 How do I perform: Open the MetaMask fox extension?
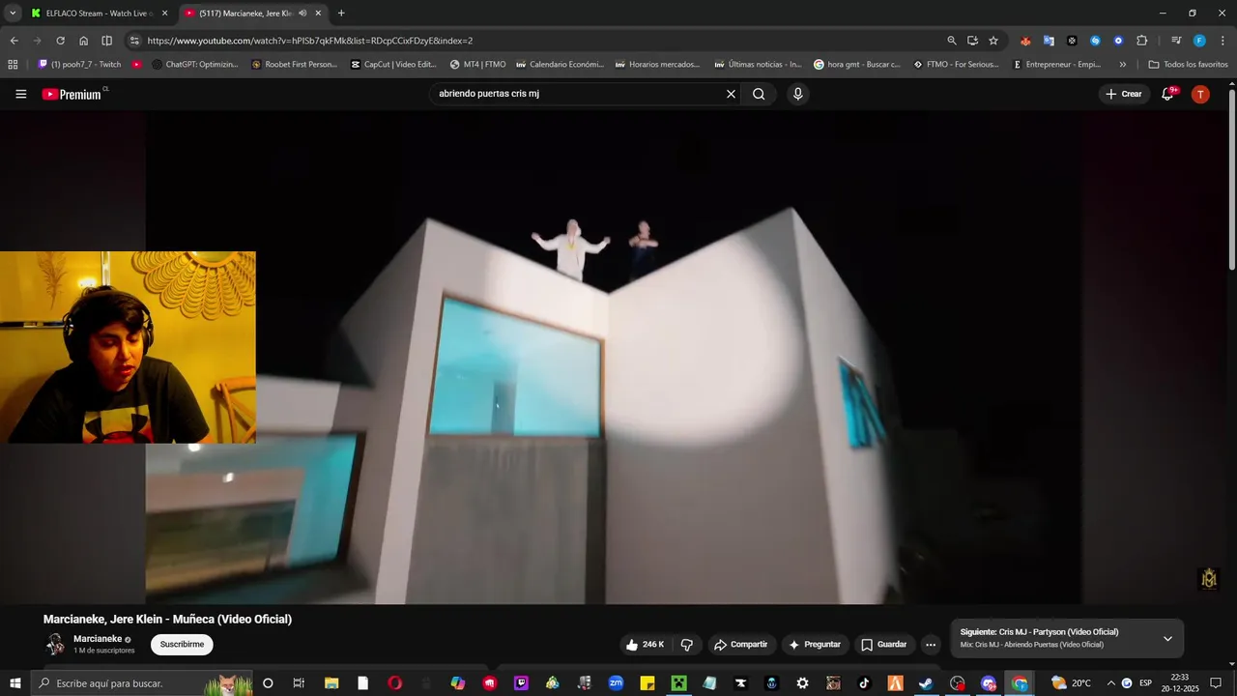1025,41
